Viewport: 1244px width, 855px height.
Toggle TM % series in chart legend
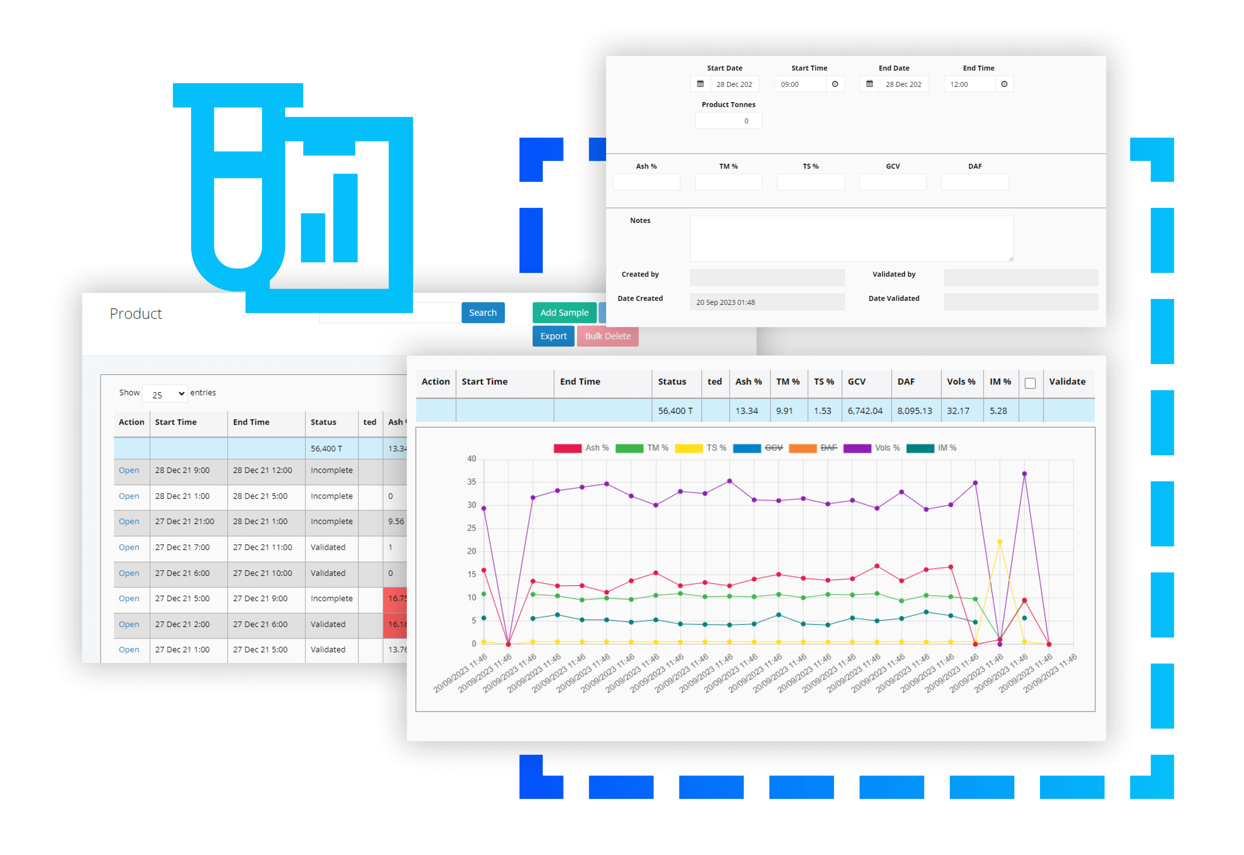642,448
